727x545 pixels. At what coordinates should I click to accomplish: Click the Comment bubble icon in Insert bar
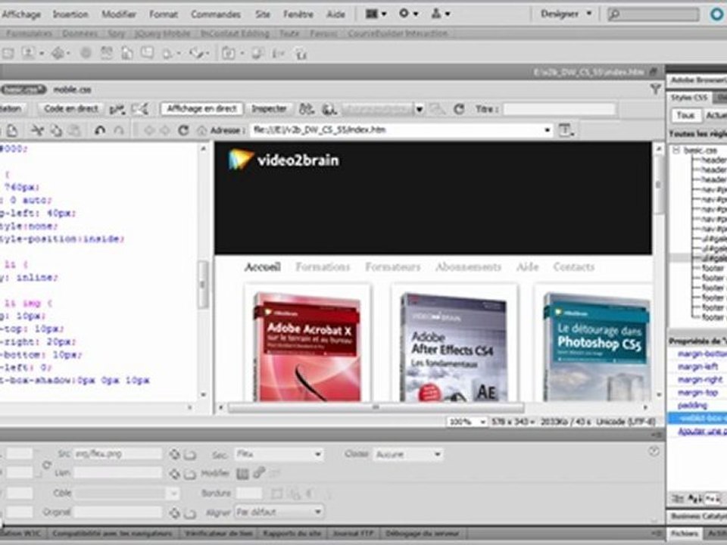[x=148, y=53]
